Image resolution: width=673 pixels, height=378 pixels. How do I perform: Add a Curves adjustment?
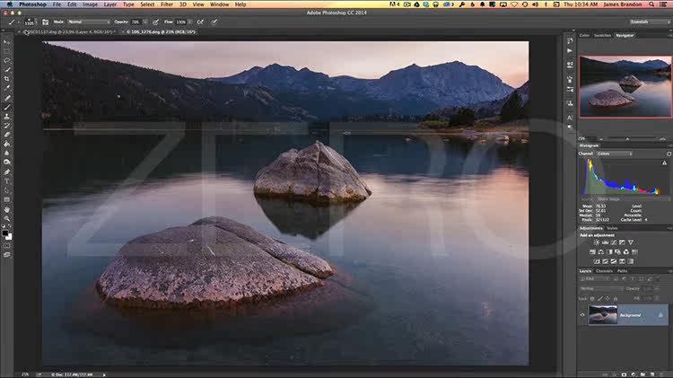[614, 242]
